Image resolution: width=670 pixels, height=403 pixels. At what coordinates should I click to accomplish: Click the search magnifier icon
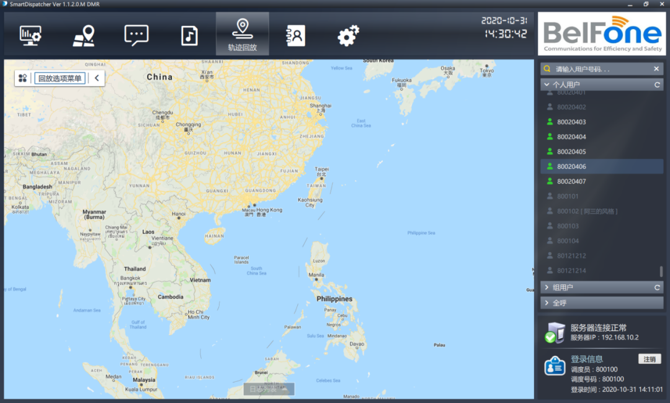tap(547, 69)
